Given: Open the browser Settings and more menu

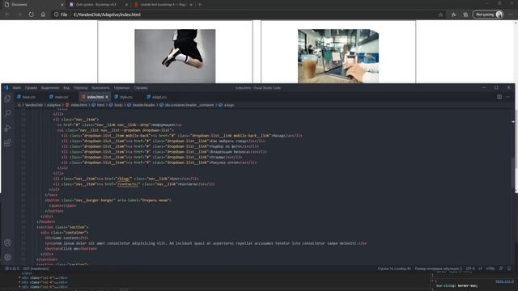Looking at the screenshot, I should point(511,15).
